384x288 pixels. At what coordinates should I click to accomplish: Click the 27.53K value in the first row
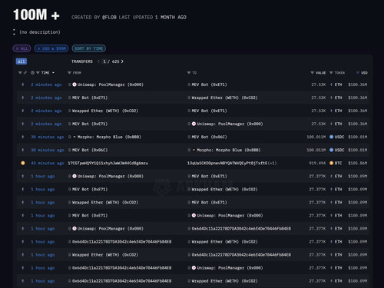319,84
